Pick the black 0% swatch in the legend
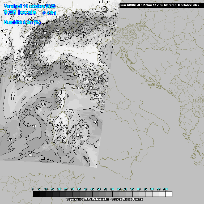Image resolution: width=204 pixels, height=204 pixels. point(36,194)
